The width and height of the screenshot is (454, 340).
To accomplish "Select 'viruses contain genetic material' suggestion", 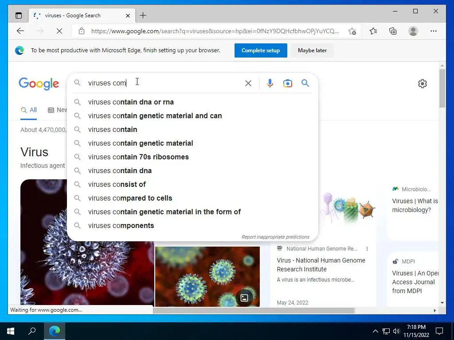I will click(192, 143).
